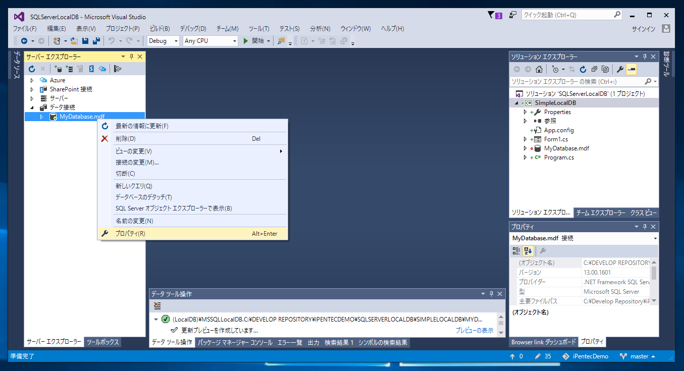684x371 pixels.
Task: Click the iPentecDemo repository in status bar
Action: (x=585, y=356)
